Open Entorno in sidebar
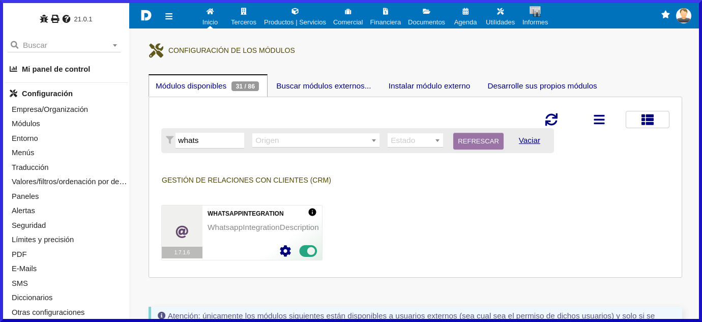 click(x=25, y=138)
